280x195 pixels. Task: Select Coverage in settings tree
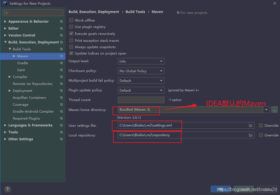[x=20, y=104]
